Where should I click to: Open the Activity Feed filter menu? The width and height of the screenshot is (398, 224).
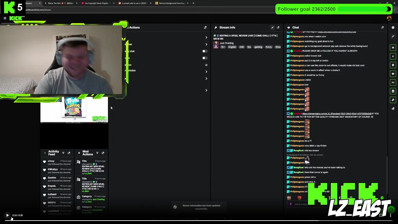click(x=63, y=153)
